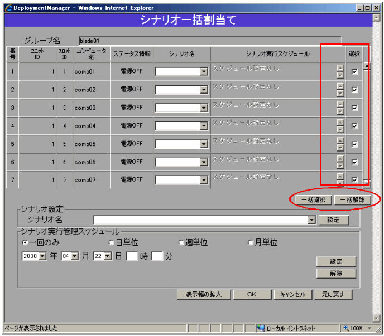The height and width of the screenshot is (336, 384).
Task: Confirm with the OK button
Action: 252,294
